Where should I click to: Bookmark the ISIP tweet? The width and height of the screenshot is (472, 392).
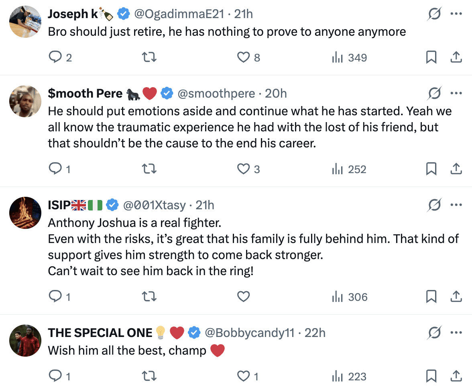click(431, 297)
